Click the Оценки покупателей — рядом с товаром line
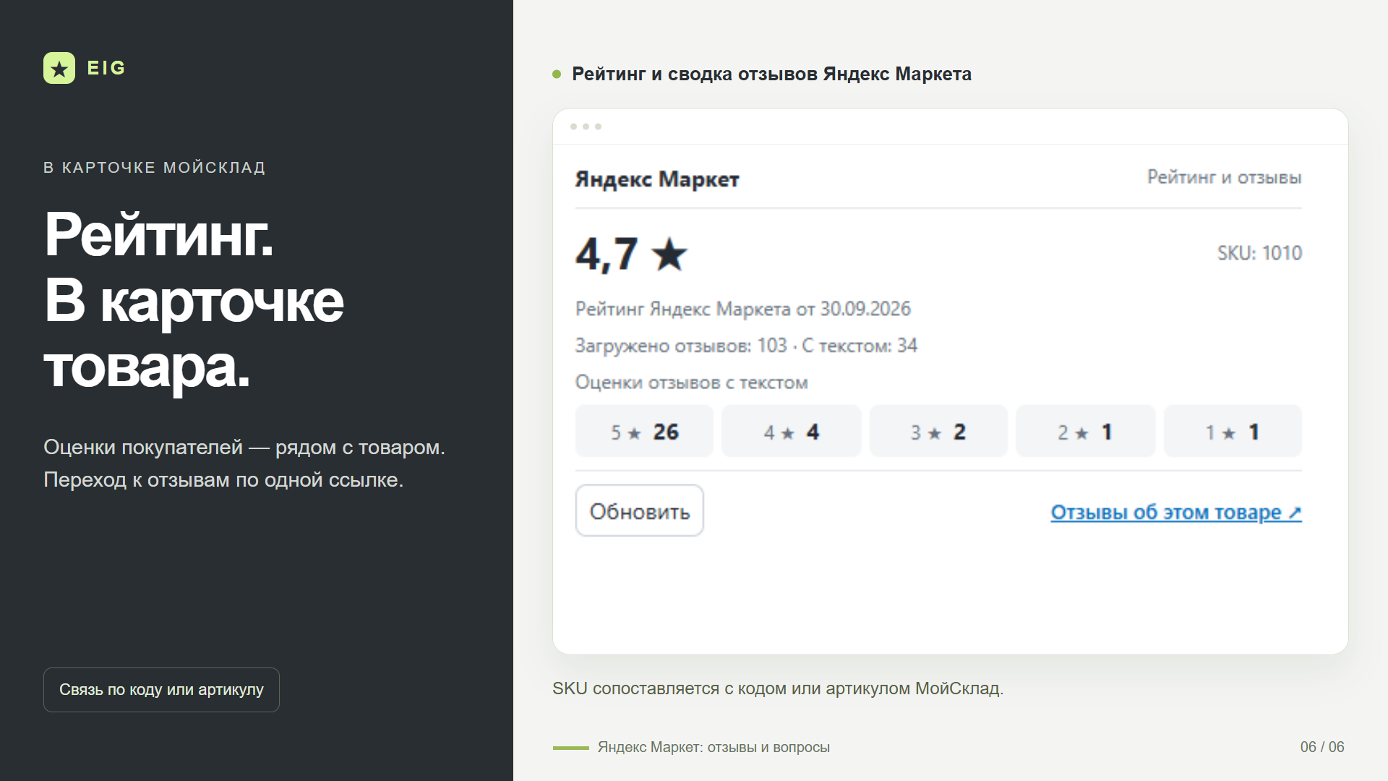 pos(244,447)
